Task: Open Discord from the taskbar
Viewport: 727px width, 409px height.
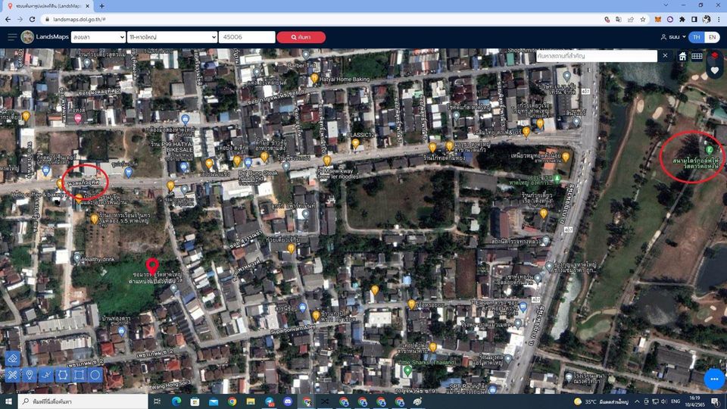Action: tap(288, 401)
